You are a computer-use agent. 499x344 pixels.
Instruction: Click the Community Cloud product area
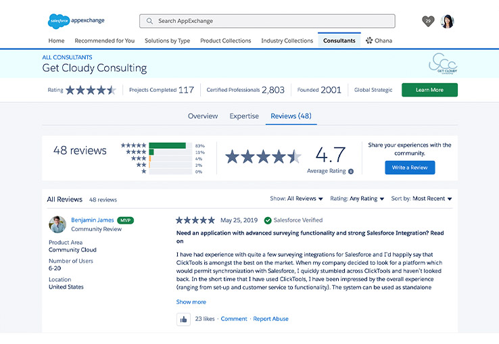click(72, 250)
